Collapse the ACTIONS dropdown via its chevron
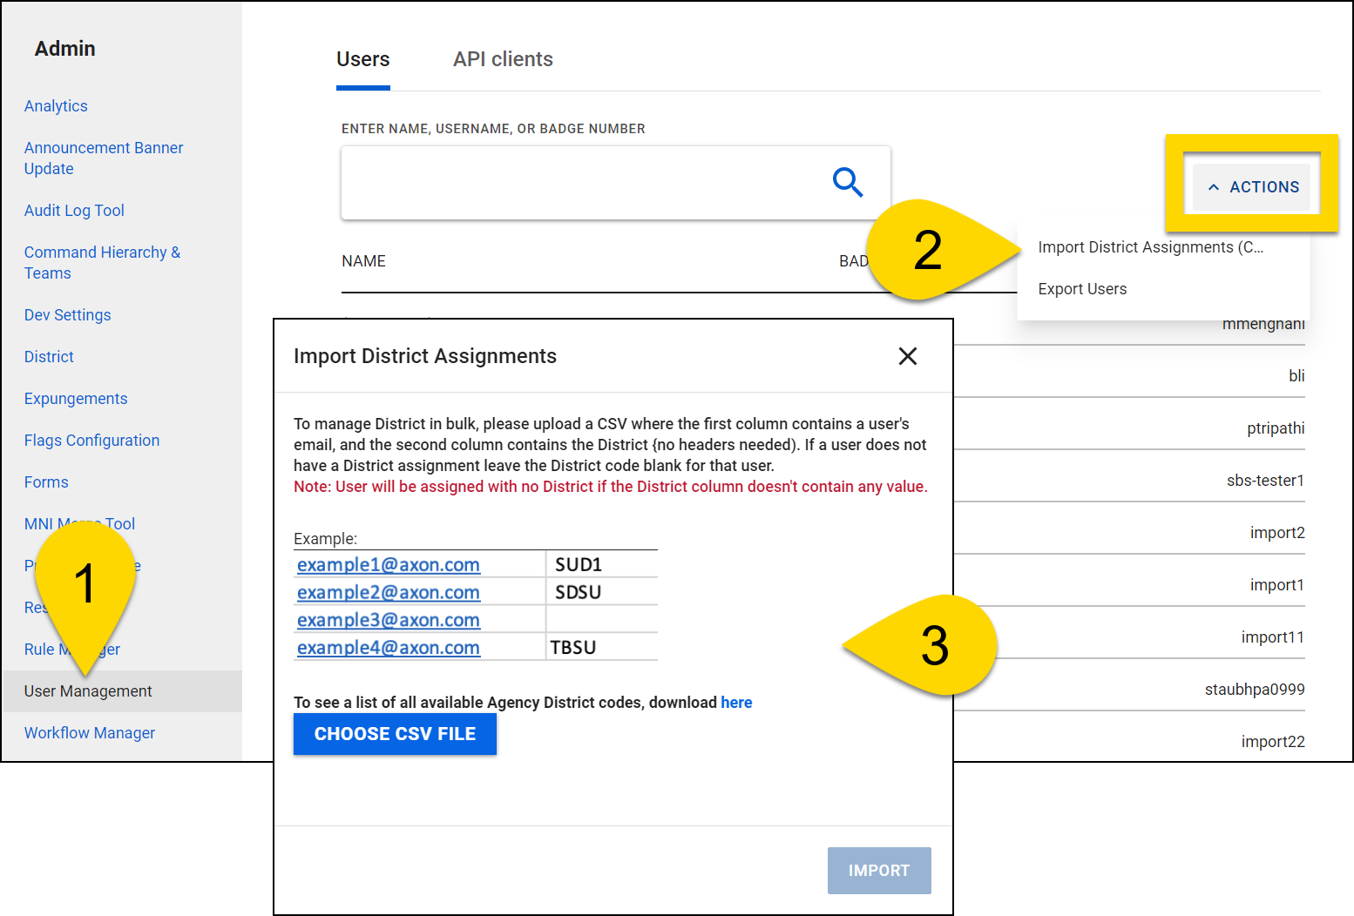 click(x=1216, y=186)
